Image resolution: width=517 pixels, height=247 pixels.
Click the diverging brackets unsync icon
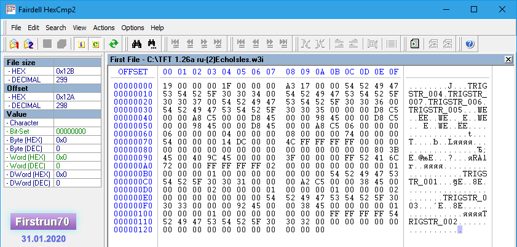tap(320, 44)
